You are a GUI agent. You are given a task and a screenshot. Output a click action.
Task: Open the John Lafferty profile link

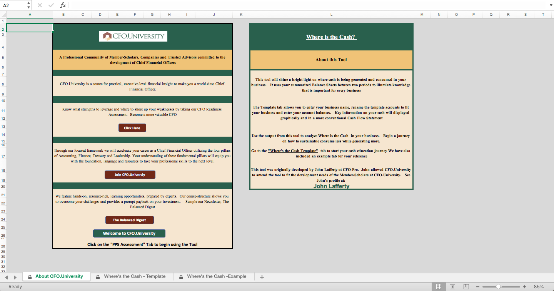point(331,186)
